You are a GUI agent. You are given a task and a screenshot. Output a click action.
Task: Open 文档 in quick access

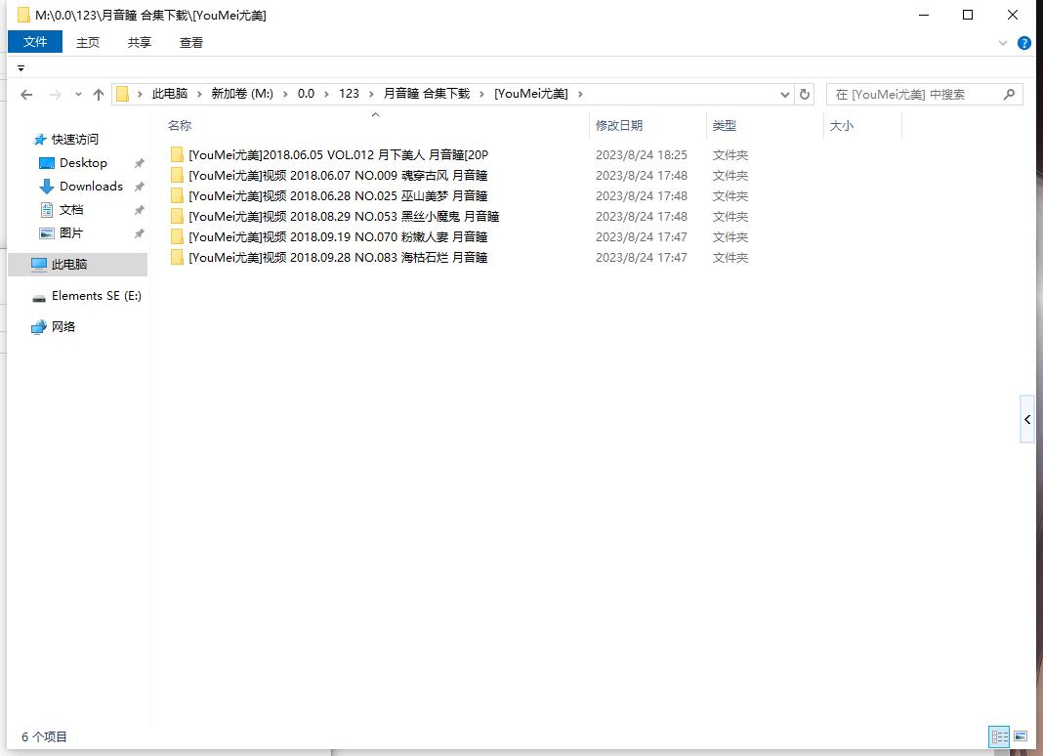pos(71,210)
